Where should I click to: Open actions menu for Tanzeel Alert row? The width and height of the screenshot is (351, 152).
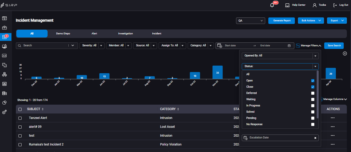click(333, 118)
